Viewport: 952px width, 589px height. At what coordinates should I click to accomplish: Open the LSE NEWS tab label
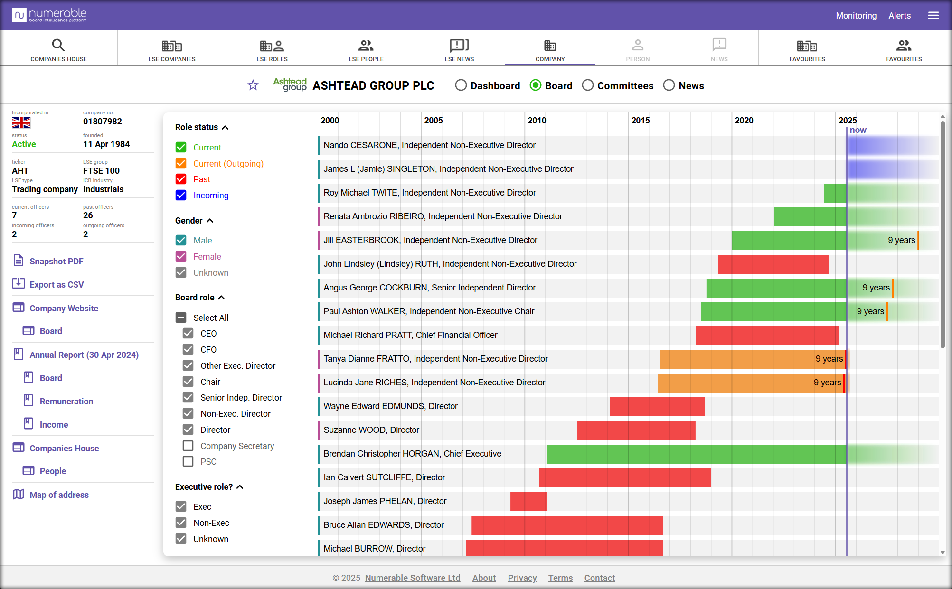pos(459,59)
